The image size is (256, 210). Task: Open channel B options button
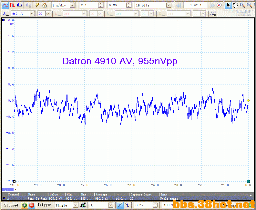pyautogui.click(x=58, y=14)
